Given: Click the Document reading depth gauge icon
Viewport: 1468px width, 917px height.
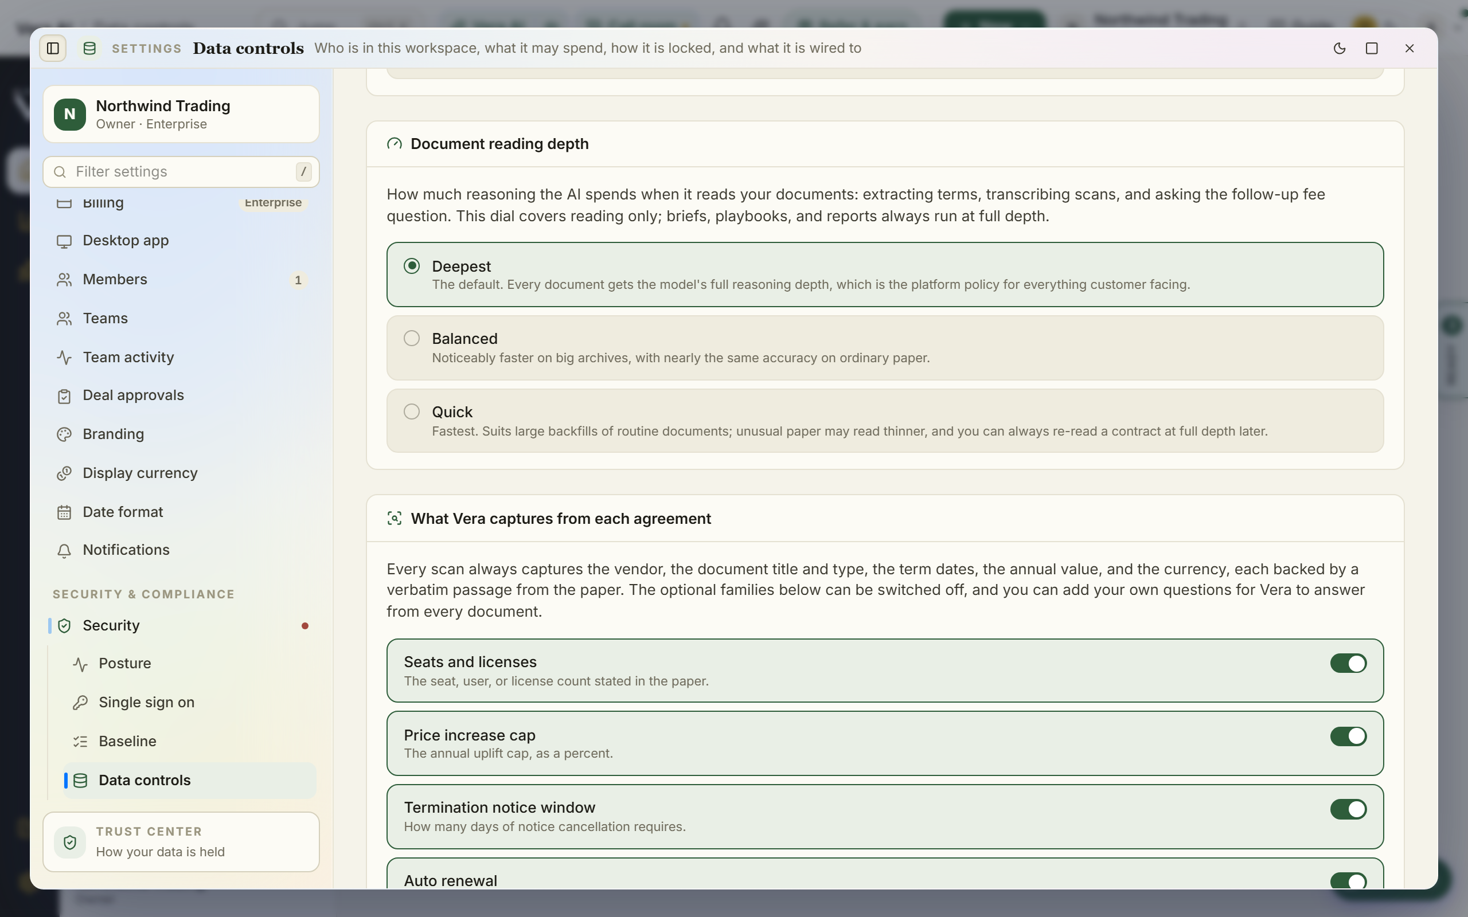Looking at the screenshot, I should click(395, 144).
